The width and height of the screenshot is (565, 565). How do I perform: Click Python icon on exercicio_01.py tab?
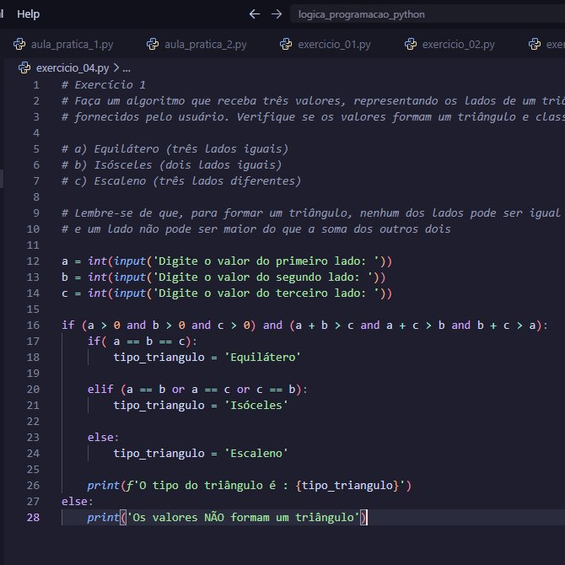coord(286,45)
